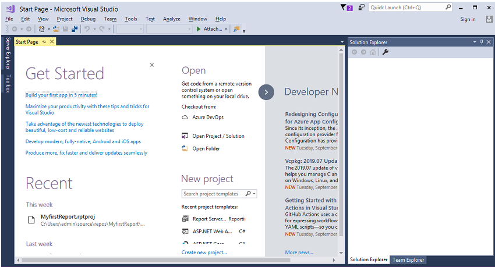Open recent MyfirstReport.rptproj project

point(64,216)
